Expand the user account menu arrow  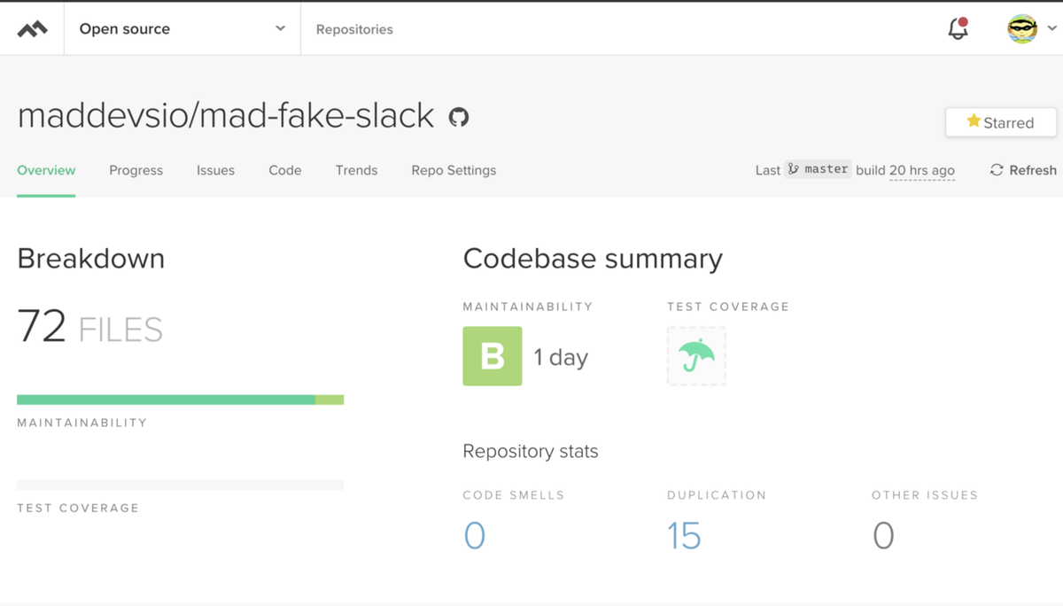pyautogui.click(x=1051, y=28)
